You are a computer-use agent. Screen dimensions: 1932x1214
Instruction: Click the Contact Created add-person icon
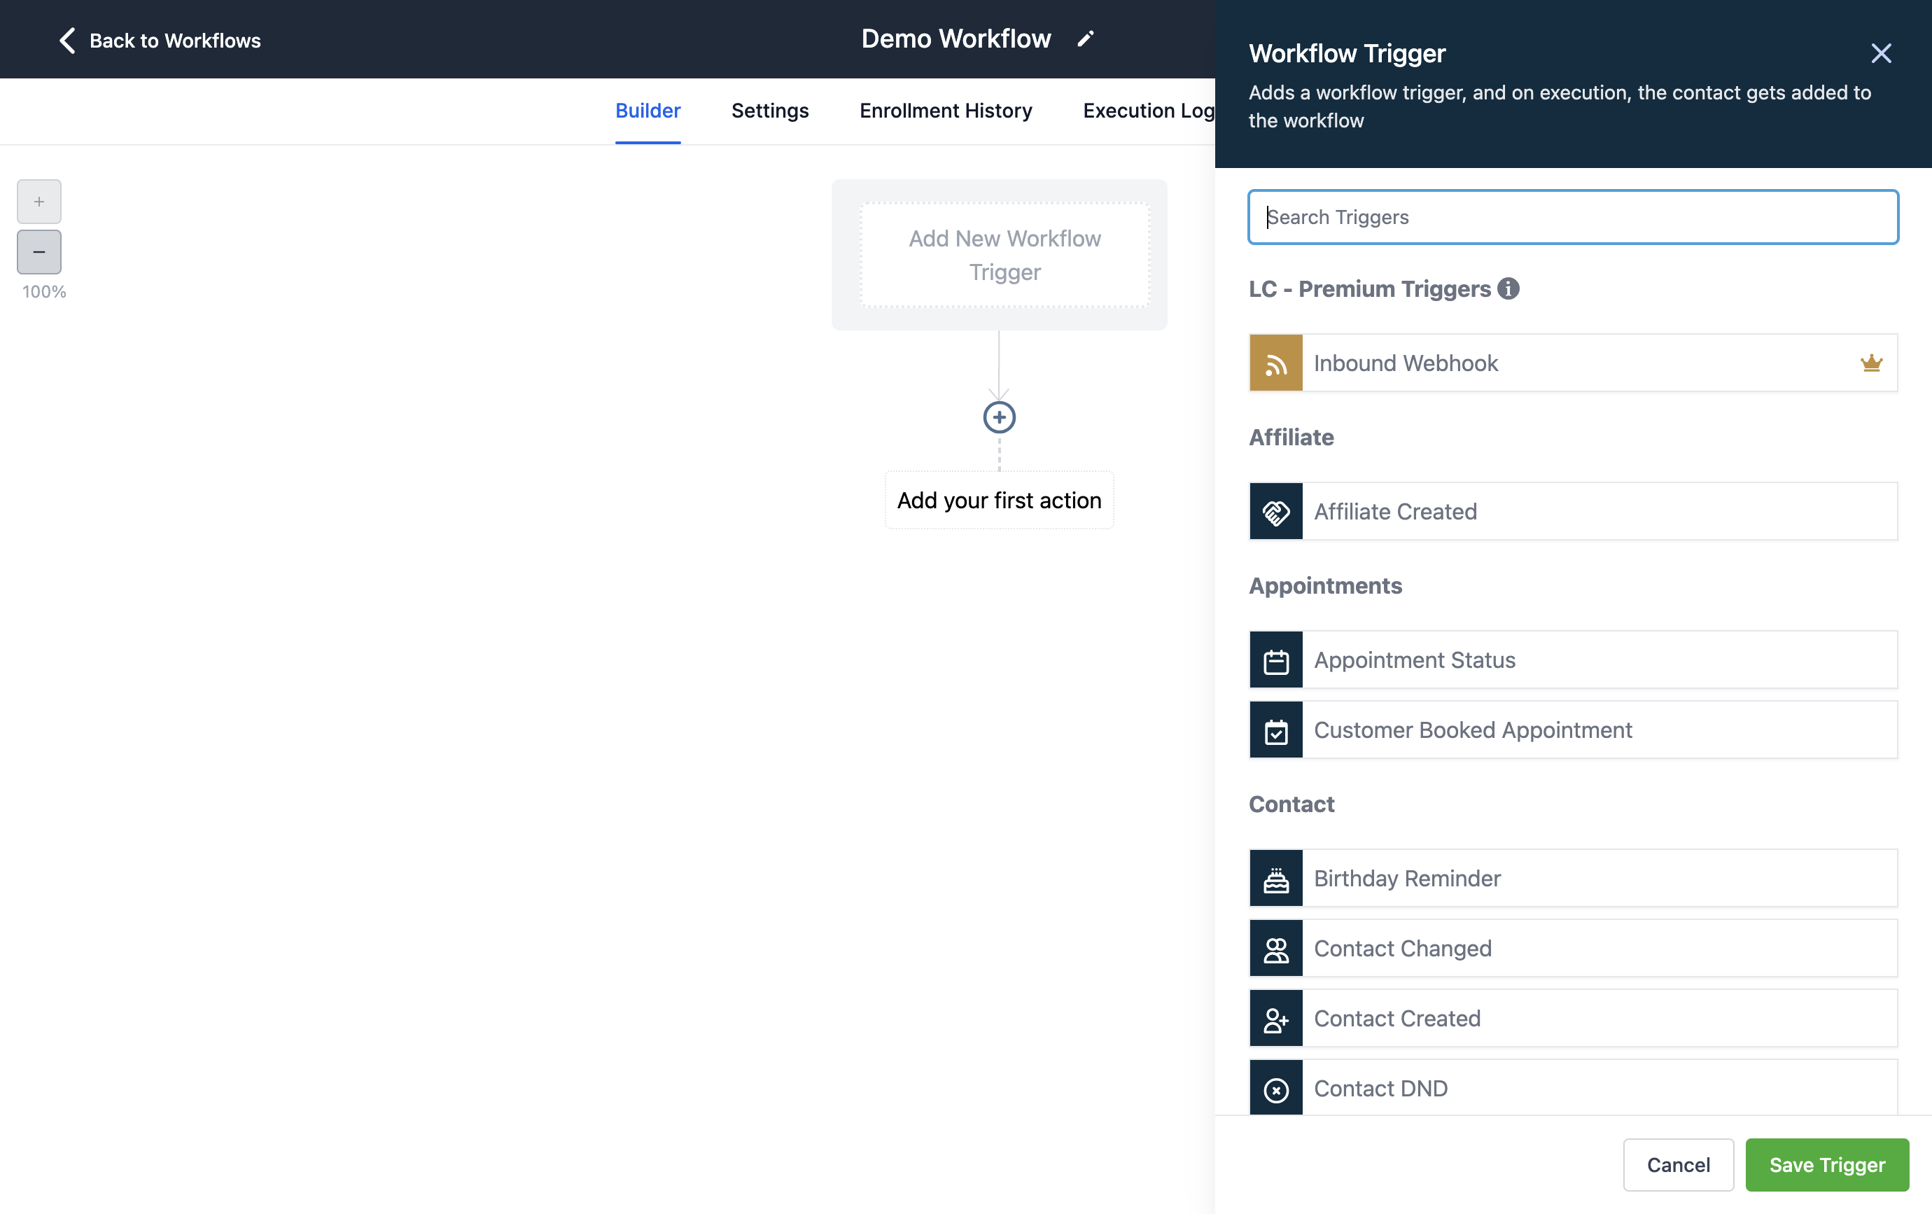click(x=1275, y=1018)
